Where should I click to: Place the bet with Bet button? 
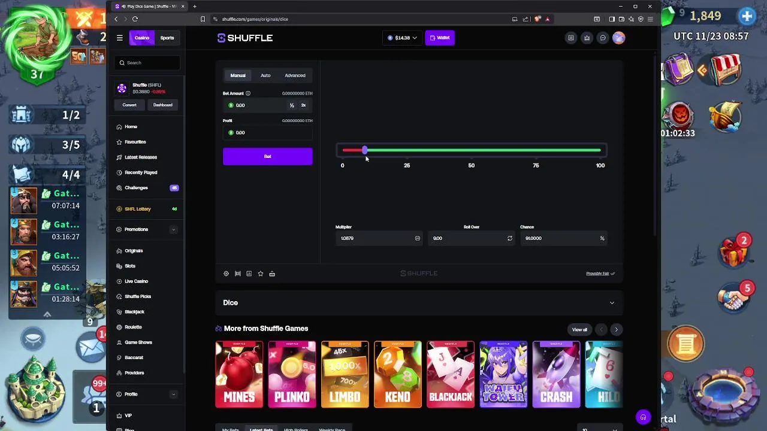267,156
